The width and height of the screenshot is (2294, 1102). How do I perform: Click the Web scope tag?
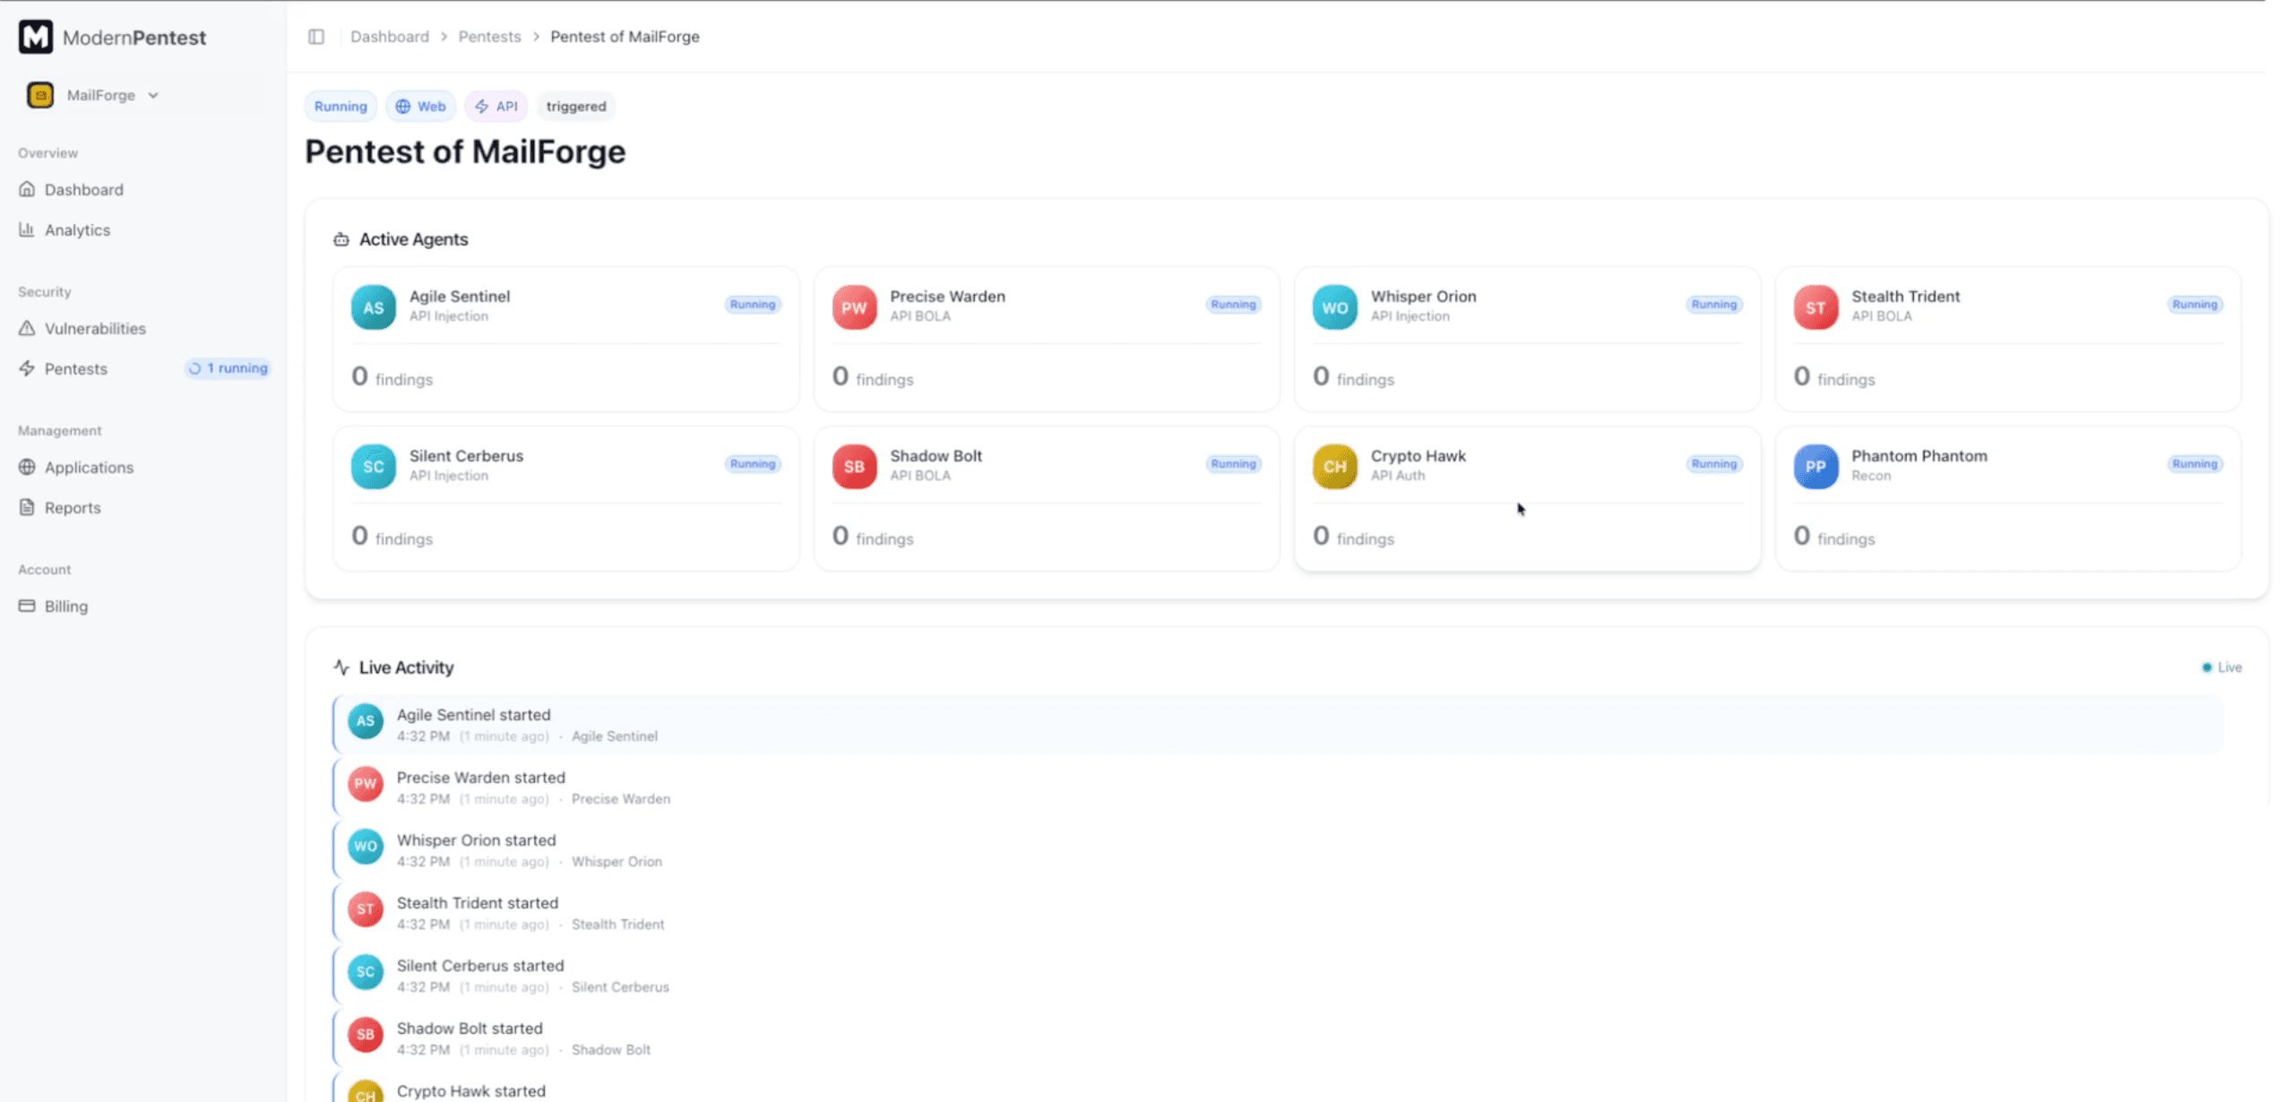point(421,107)
